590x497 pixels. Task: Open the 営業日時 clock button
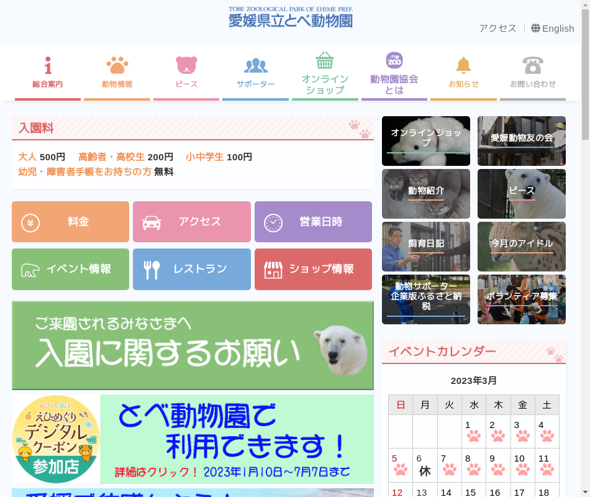click(x=313, y=222)
